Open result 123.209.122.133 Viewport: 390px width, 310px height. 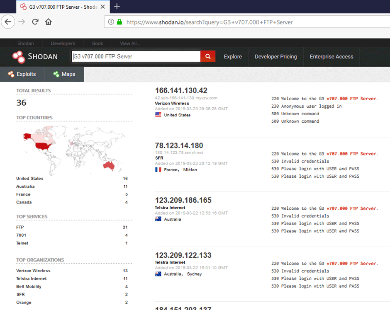click(x=183, y=255)
